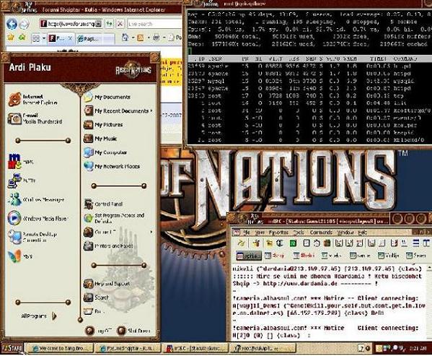Viewport: 432px width, 356px height.
Task: Click the Back button in Internet Explorer
Action: (x=12, y=24)
